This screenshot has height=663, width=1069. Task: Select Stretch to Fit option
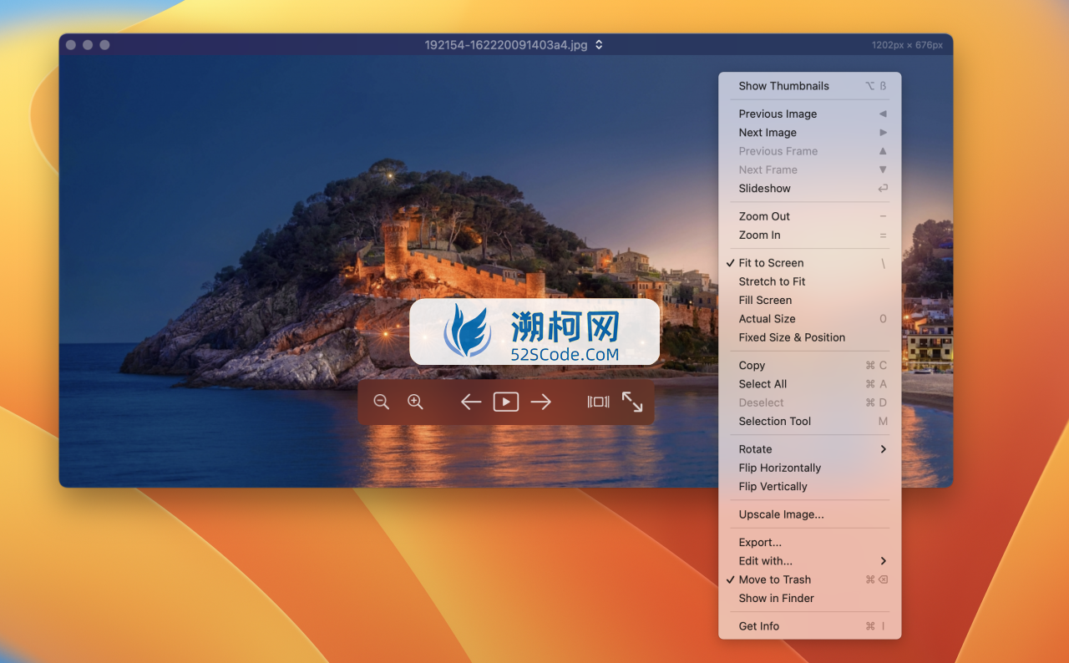coord(810,281)
